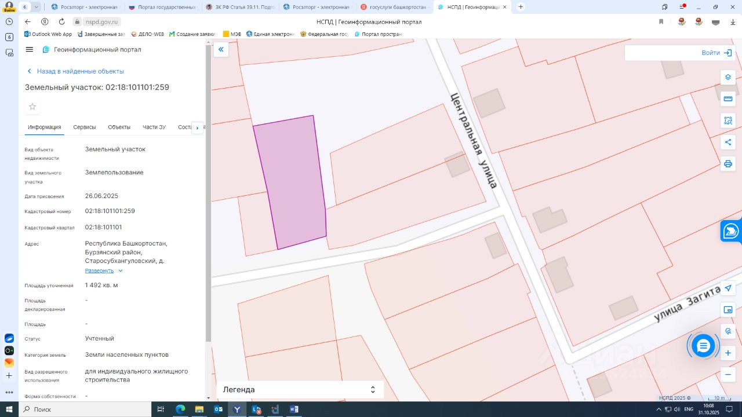This screenshot has width=742, height=417.
Task: Click the area value 1 492 кв. м
Action: click(101, 285)
